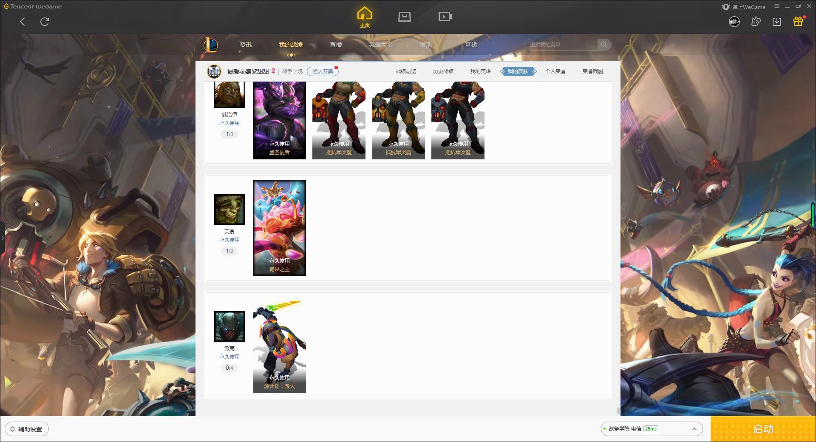Open the third 抵抗军炎魔 skin card

pyautogui.click(x=458, y=120)
